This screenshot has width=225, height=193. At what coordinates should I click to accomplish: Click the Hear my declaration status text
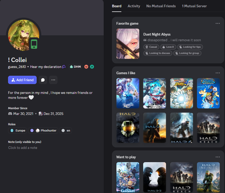tap(46, 67)
